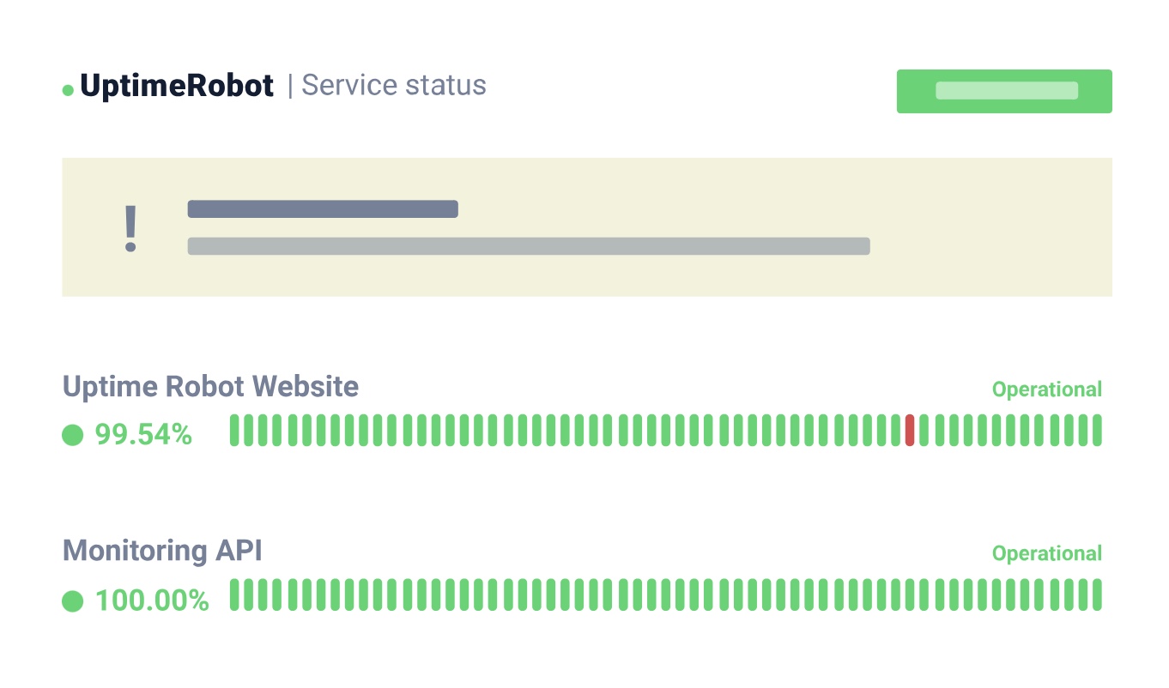1169x688 pixels.
Task: Toggle the green subscribe button top right
Action: point(1004,91)
